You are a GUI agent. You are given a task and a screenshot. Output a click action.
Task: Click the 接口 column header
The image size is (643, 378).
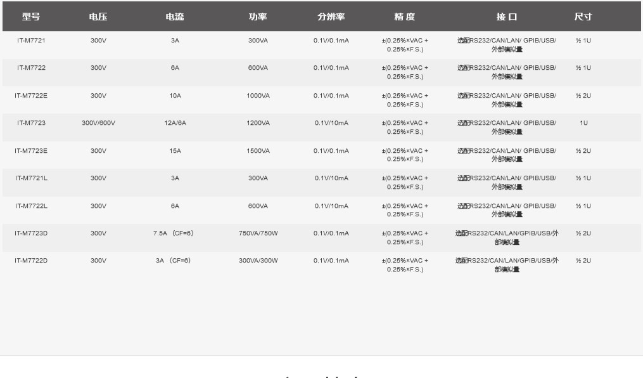tap(507, 17)
